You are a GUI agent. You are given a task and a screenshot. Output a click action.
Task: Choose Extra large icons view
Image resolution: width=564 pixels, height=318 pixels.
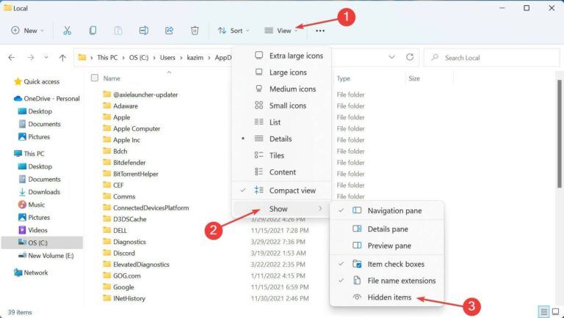pos(281,56)
